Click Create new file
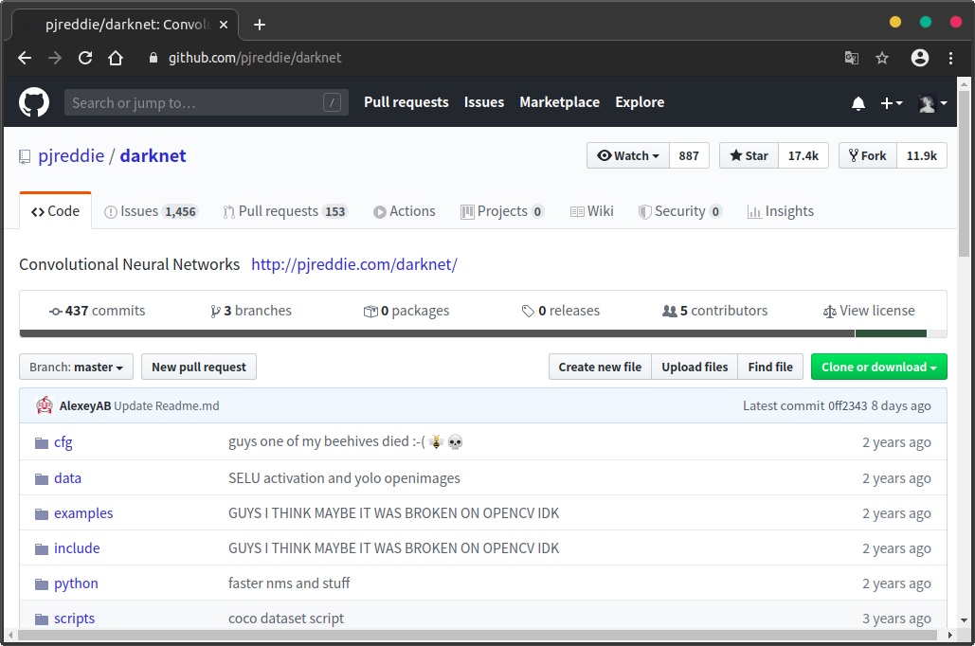Image resolution: width=975 pixels, height=646 pixels. pos(600,367)
